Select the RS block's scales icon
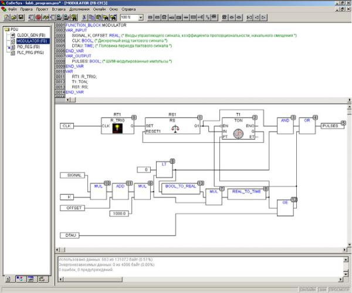This screenshot has width=352, height=293. [x=174, y=132]
